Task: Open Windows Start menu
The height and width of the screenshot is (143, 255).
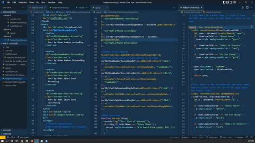Action: tap(2, 141)
